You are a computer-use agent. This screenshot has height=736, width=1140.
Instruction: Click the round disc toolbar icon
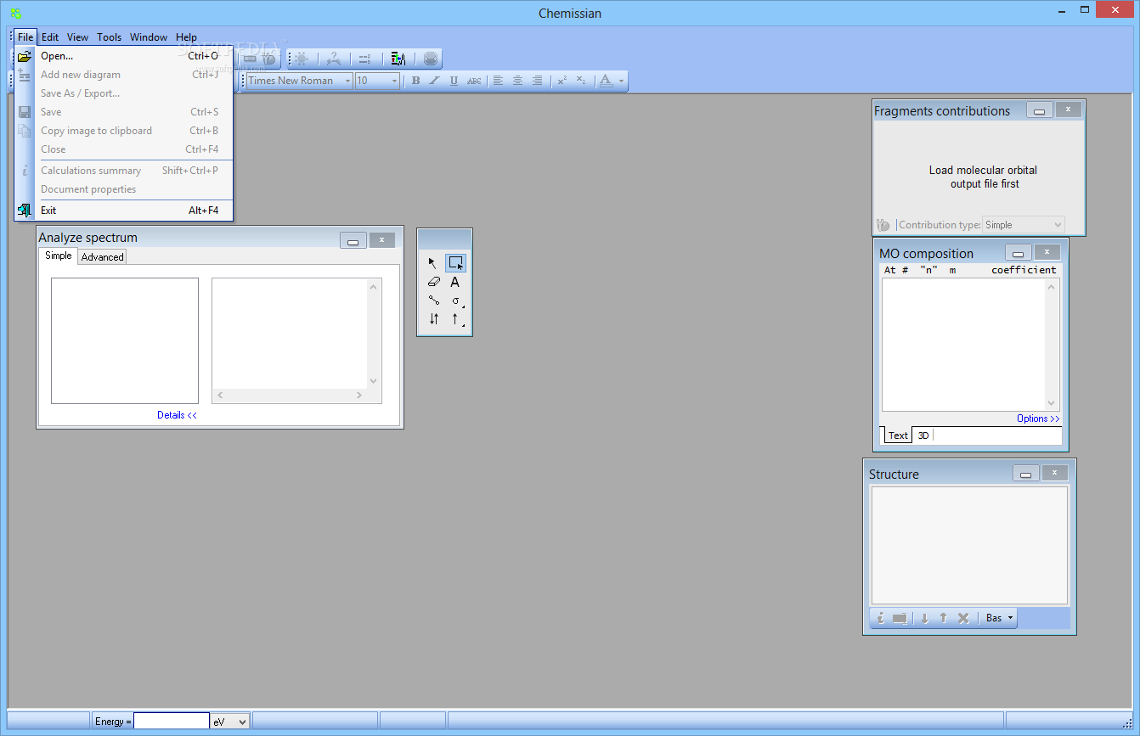(431, 59)
